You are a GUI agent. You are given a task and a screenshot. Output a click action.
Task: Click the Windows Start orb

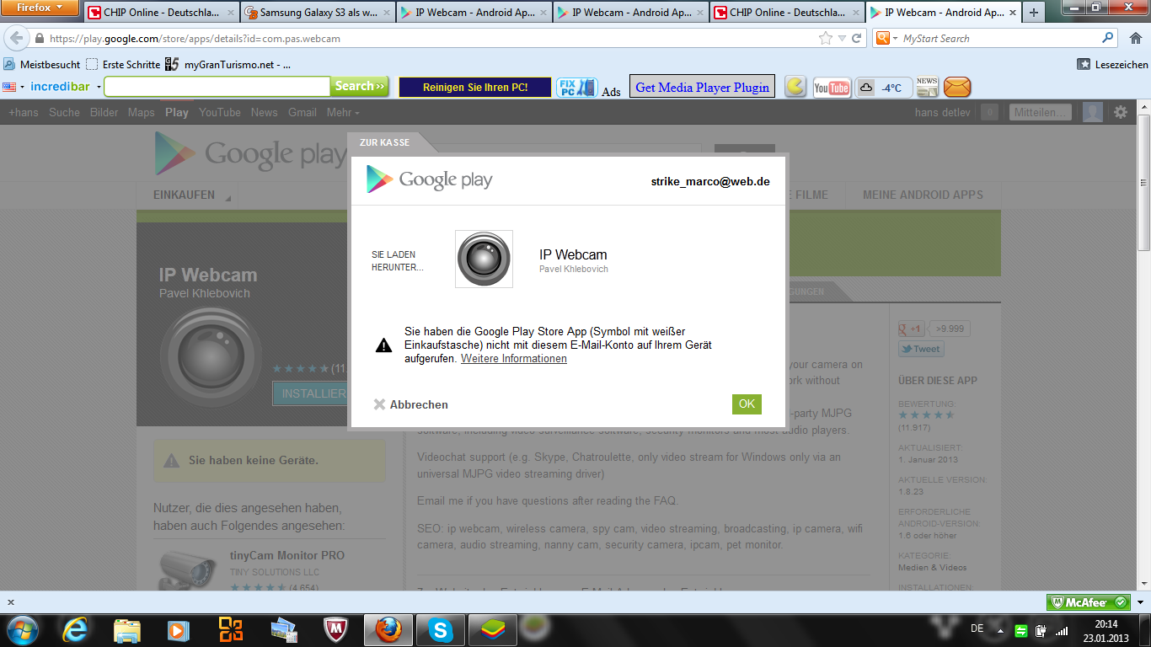pyautogui.click(x=23, y=629)
